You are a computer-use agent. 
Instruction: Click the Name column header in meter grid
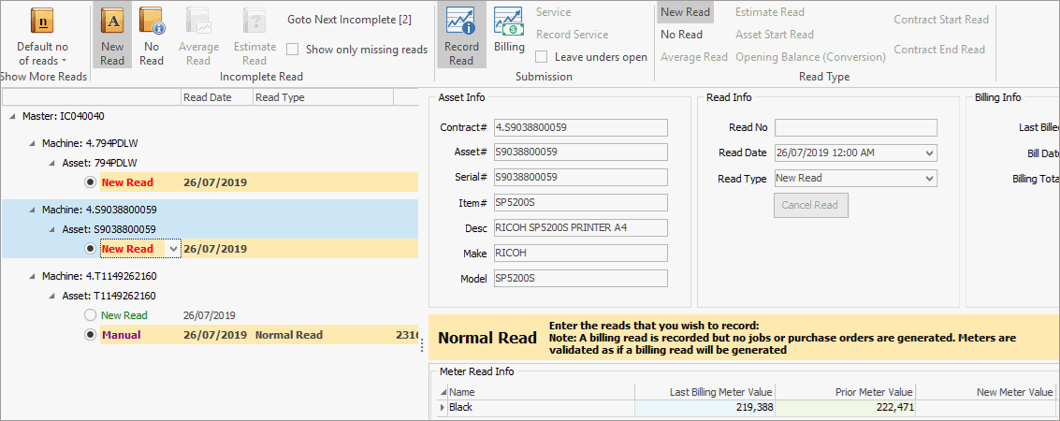[x=541, y=392]
